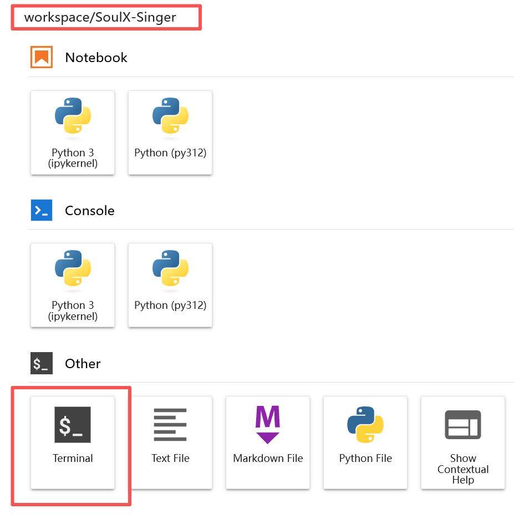
Task: Click "Python (py312)" label under Notebook
Action: (x=170, y=152)
